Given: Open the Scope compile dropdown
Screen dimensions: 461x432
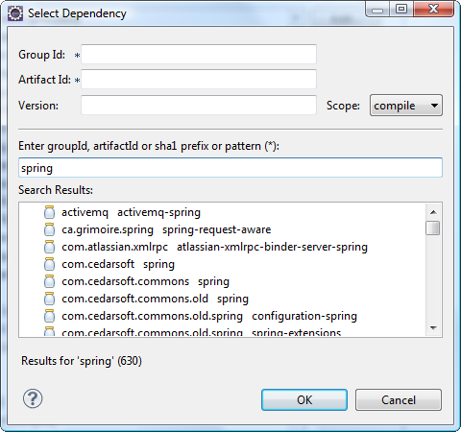Looking at the screenshot, I should tap(406, 106).
